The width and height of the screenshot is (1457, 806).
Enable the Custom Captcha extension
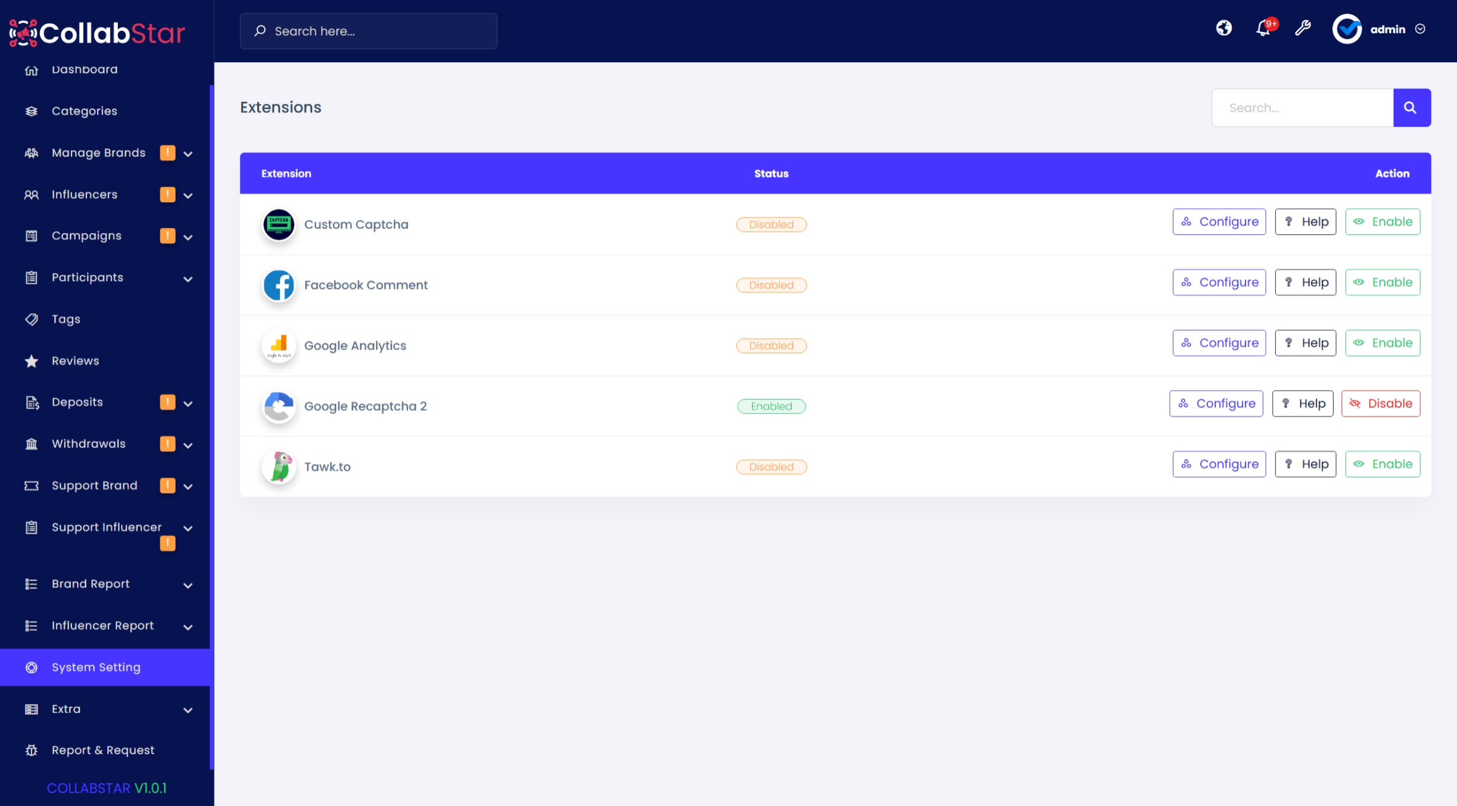coord(1382,222)
